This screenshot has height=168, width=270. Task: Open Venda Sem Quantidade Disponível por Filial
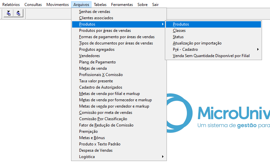click(211, 56)
